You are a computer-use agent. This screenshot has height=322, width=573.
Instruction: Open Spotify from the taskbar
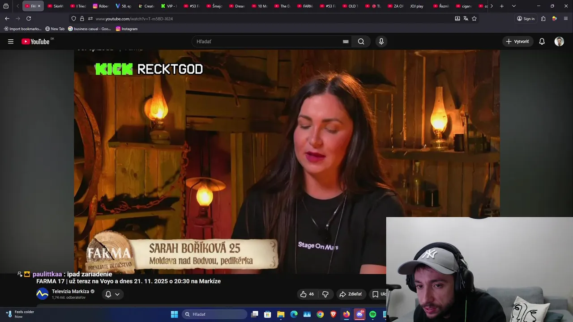[373, 314]
